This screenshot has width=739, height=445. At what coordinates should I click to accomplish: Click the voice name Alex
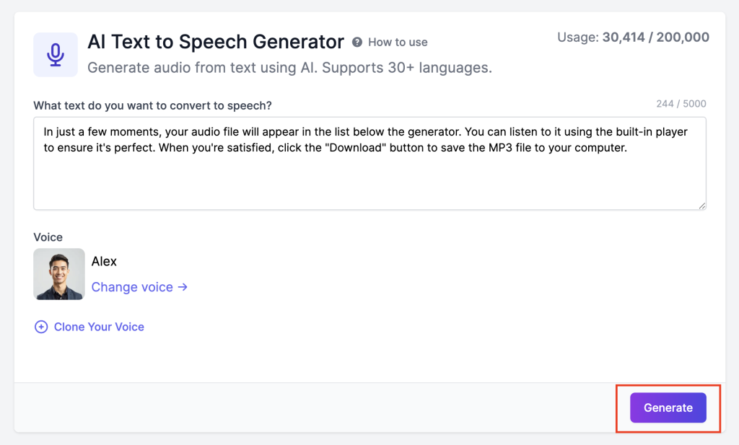point(104,261)
